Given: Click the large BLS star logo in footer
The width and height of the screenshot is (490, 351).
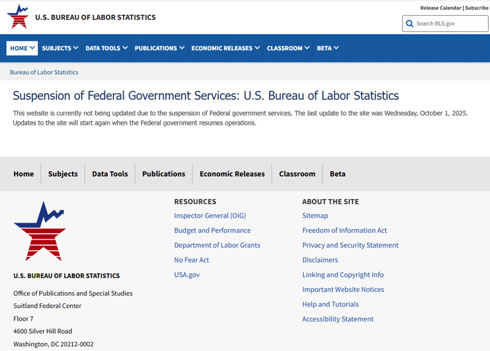Looking at the screenshot, I should pyautogui.click(x=39, y=231).
